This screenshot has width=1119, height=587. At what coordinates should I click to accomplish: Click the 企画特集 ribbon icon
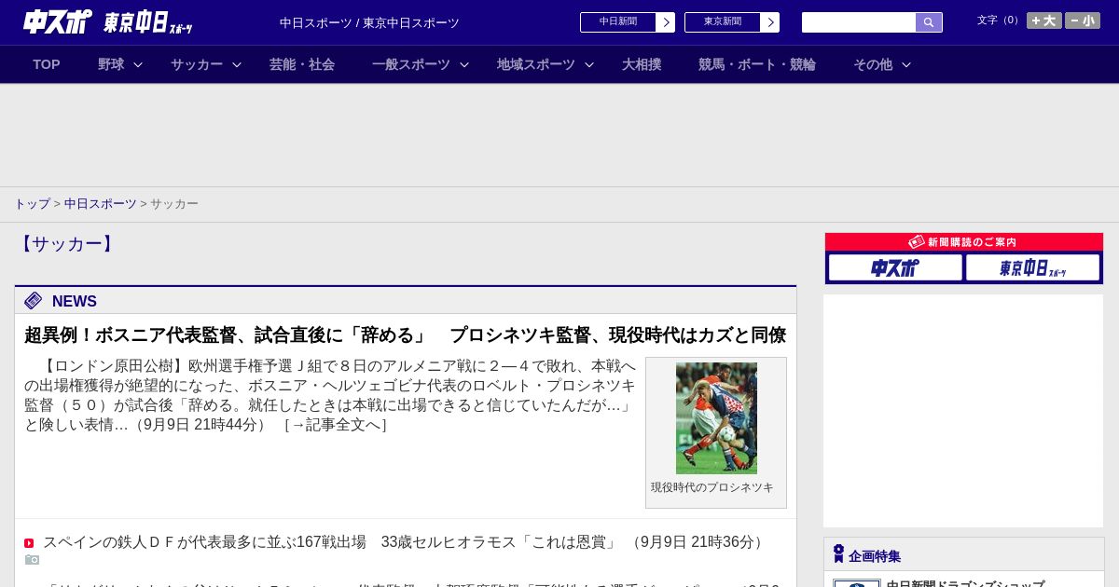[x=838, y=554]
